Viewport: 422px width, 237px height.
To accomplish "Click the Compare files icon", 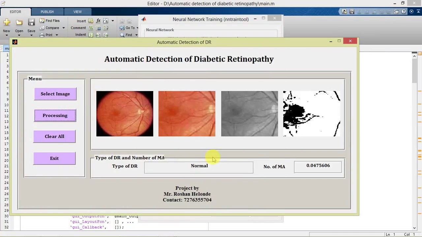I will [x=42, y=28].
